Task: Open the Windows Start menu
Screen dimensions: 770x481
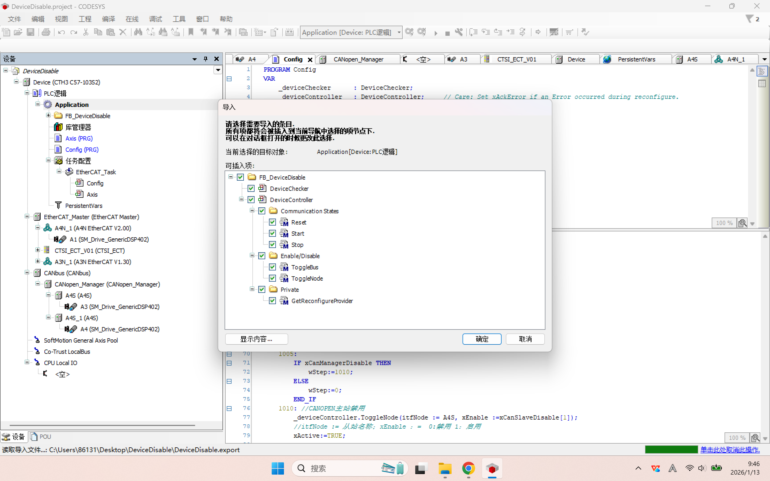Action: (278, 468)
